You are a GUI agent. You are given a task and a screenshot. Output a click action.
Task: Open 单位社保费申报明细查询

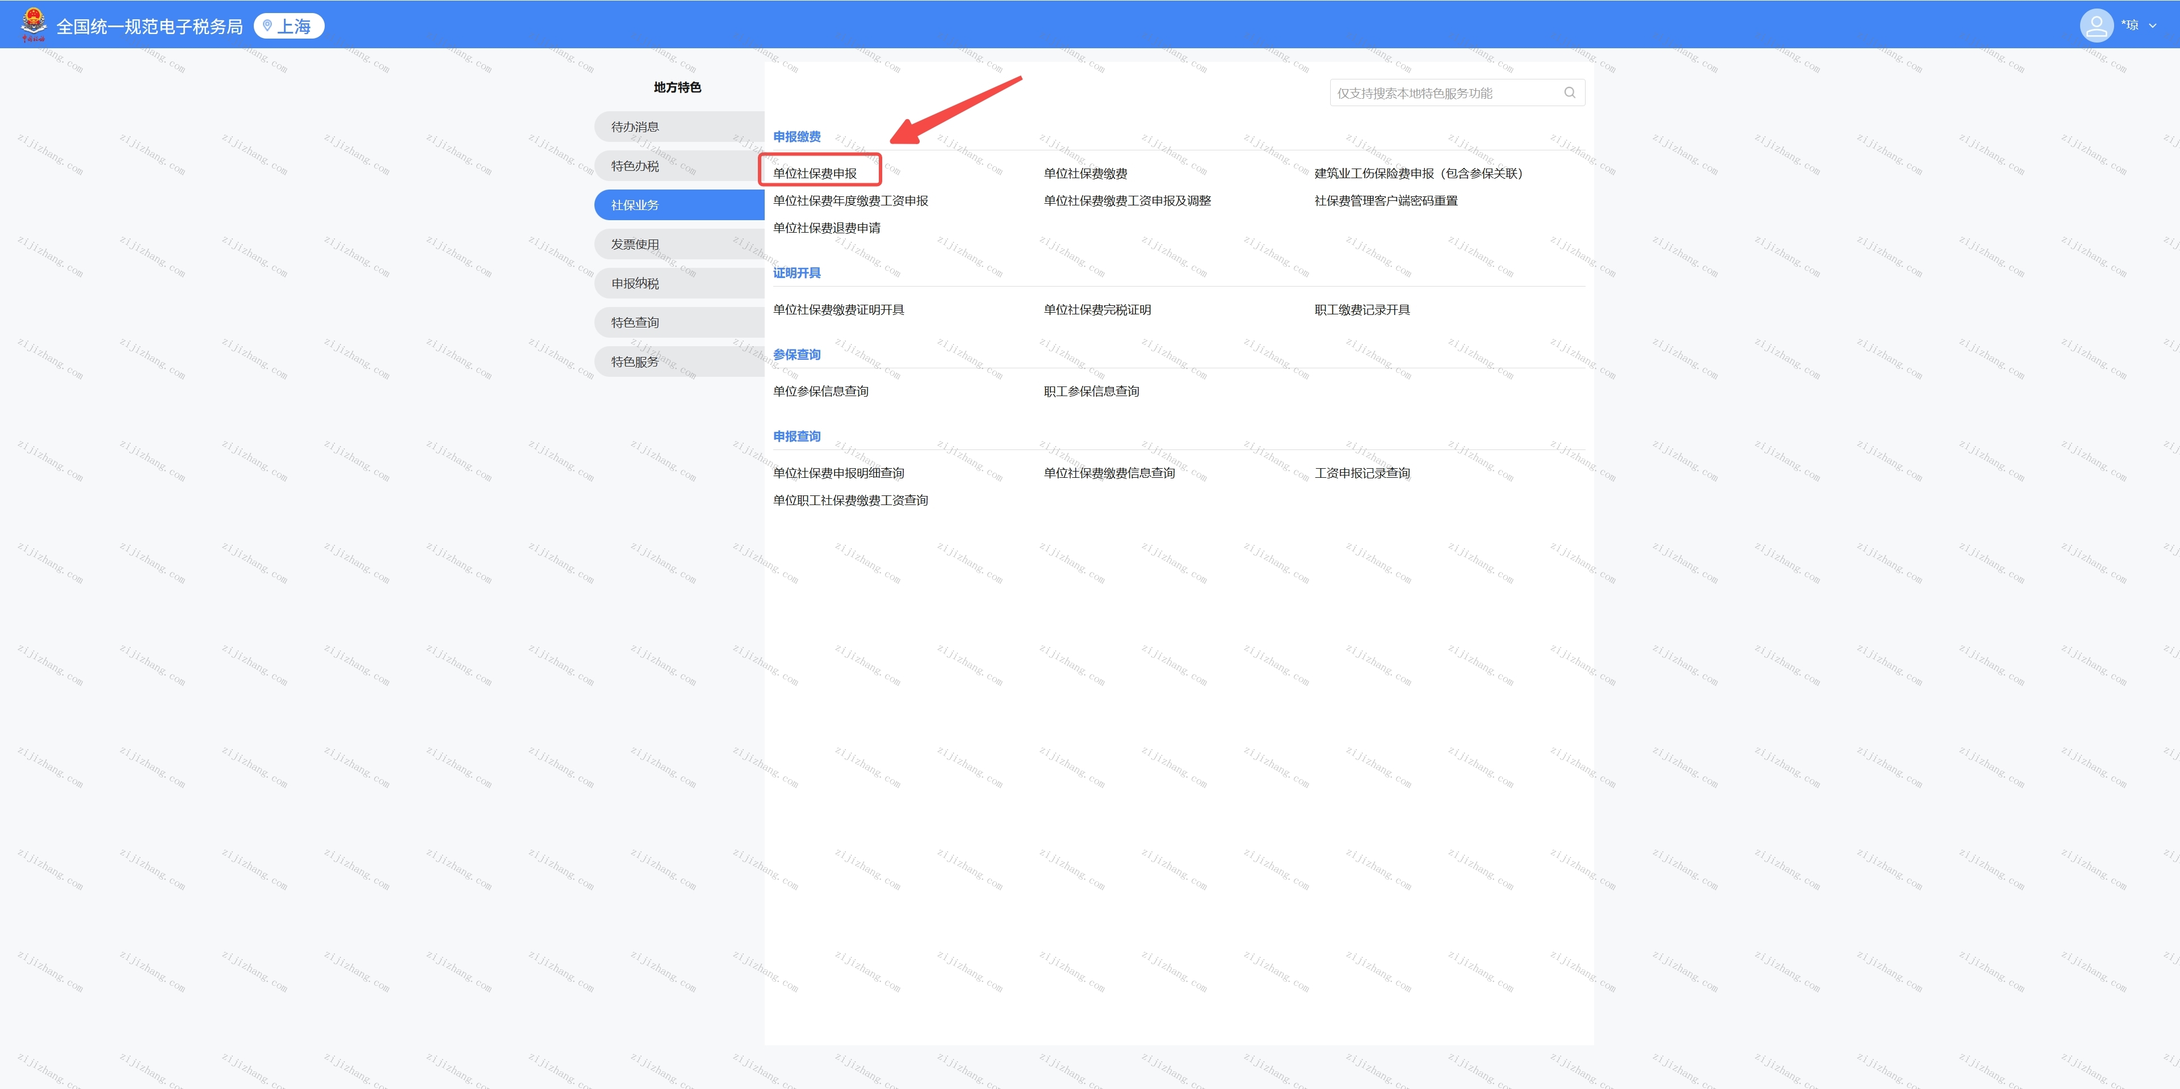coord(839,473)
